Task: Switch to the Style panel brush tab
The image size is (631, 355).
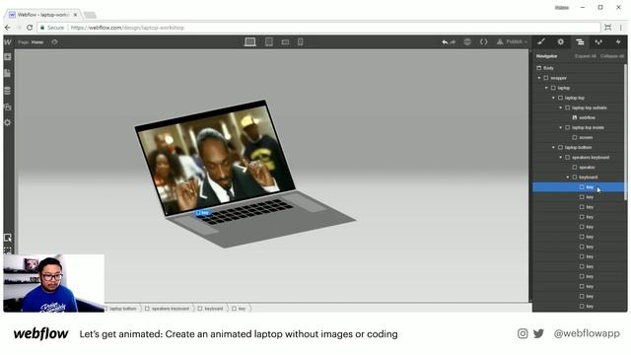Action: click(541, 41)
